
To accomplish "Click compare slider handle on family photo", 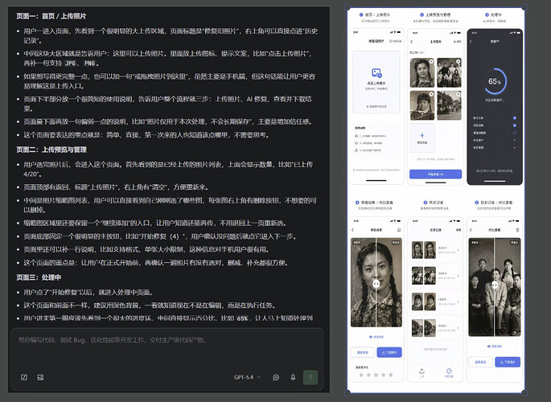I will point(495,285).
